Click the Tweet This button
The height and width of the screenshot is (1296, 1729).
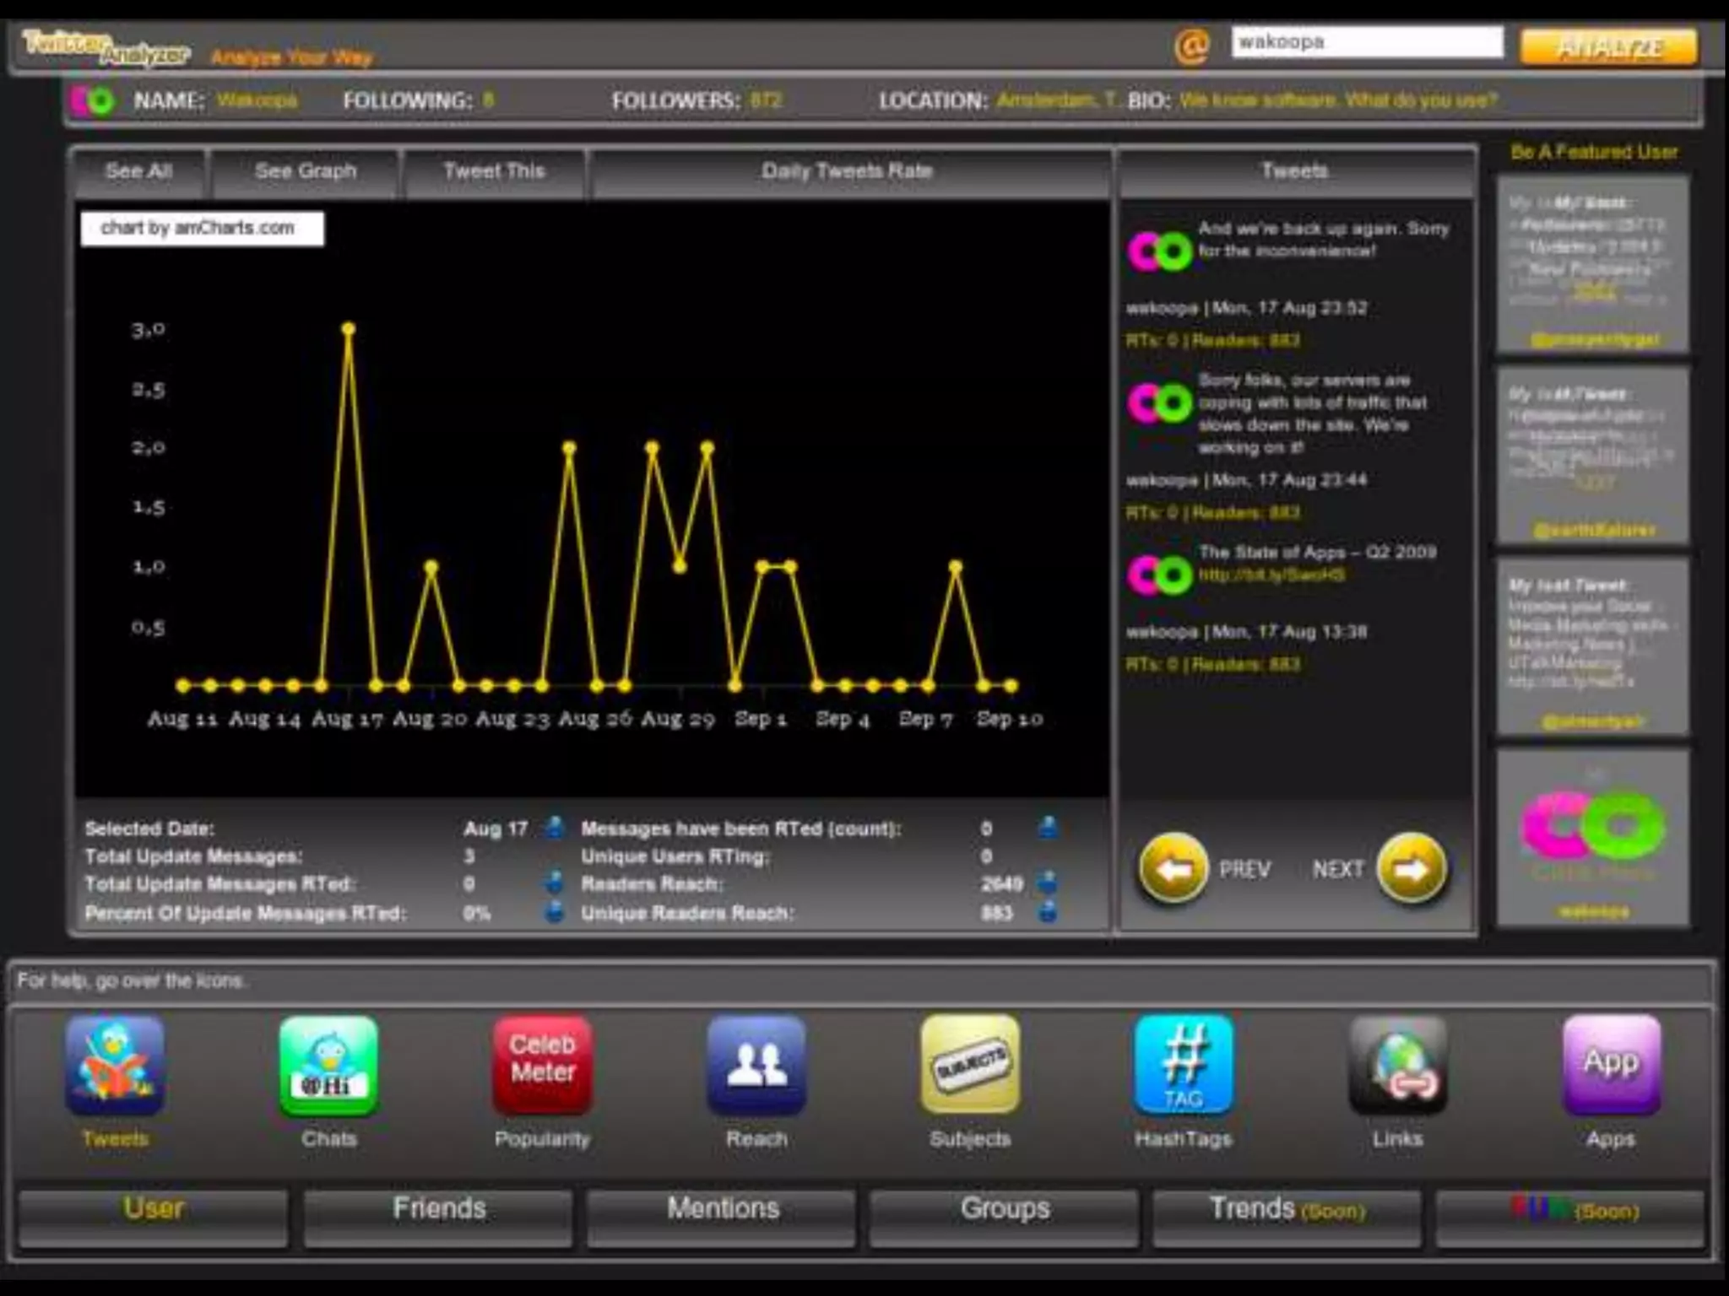[x=495, y=172]
